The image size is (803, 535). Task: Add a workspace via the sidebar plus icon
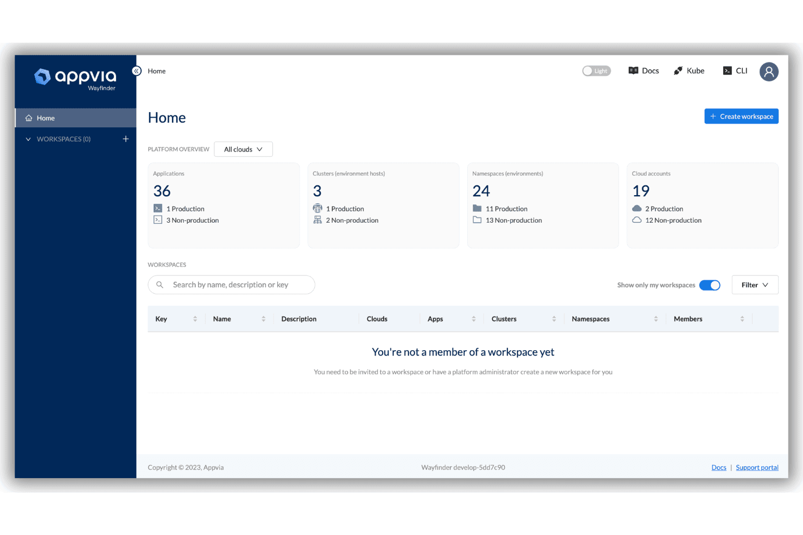(x=126, y=139)
